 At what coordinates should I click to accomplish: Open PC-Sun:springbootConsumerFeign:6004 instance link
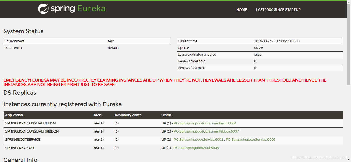click(x=205, y=123)
